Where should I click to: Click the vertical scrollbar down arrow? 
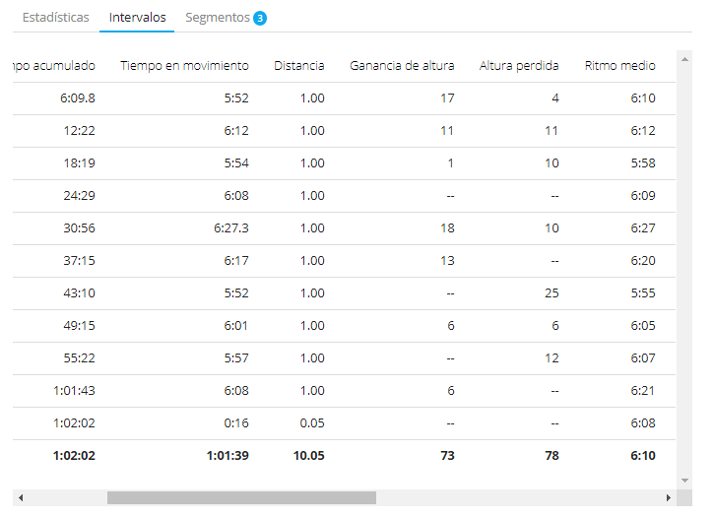point(684,481)
